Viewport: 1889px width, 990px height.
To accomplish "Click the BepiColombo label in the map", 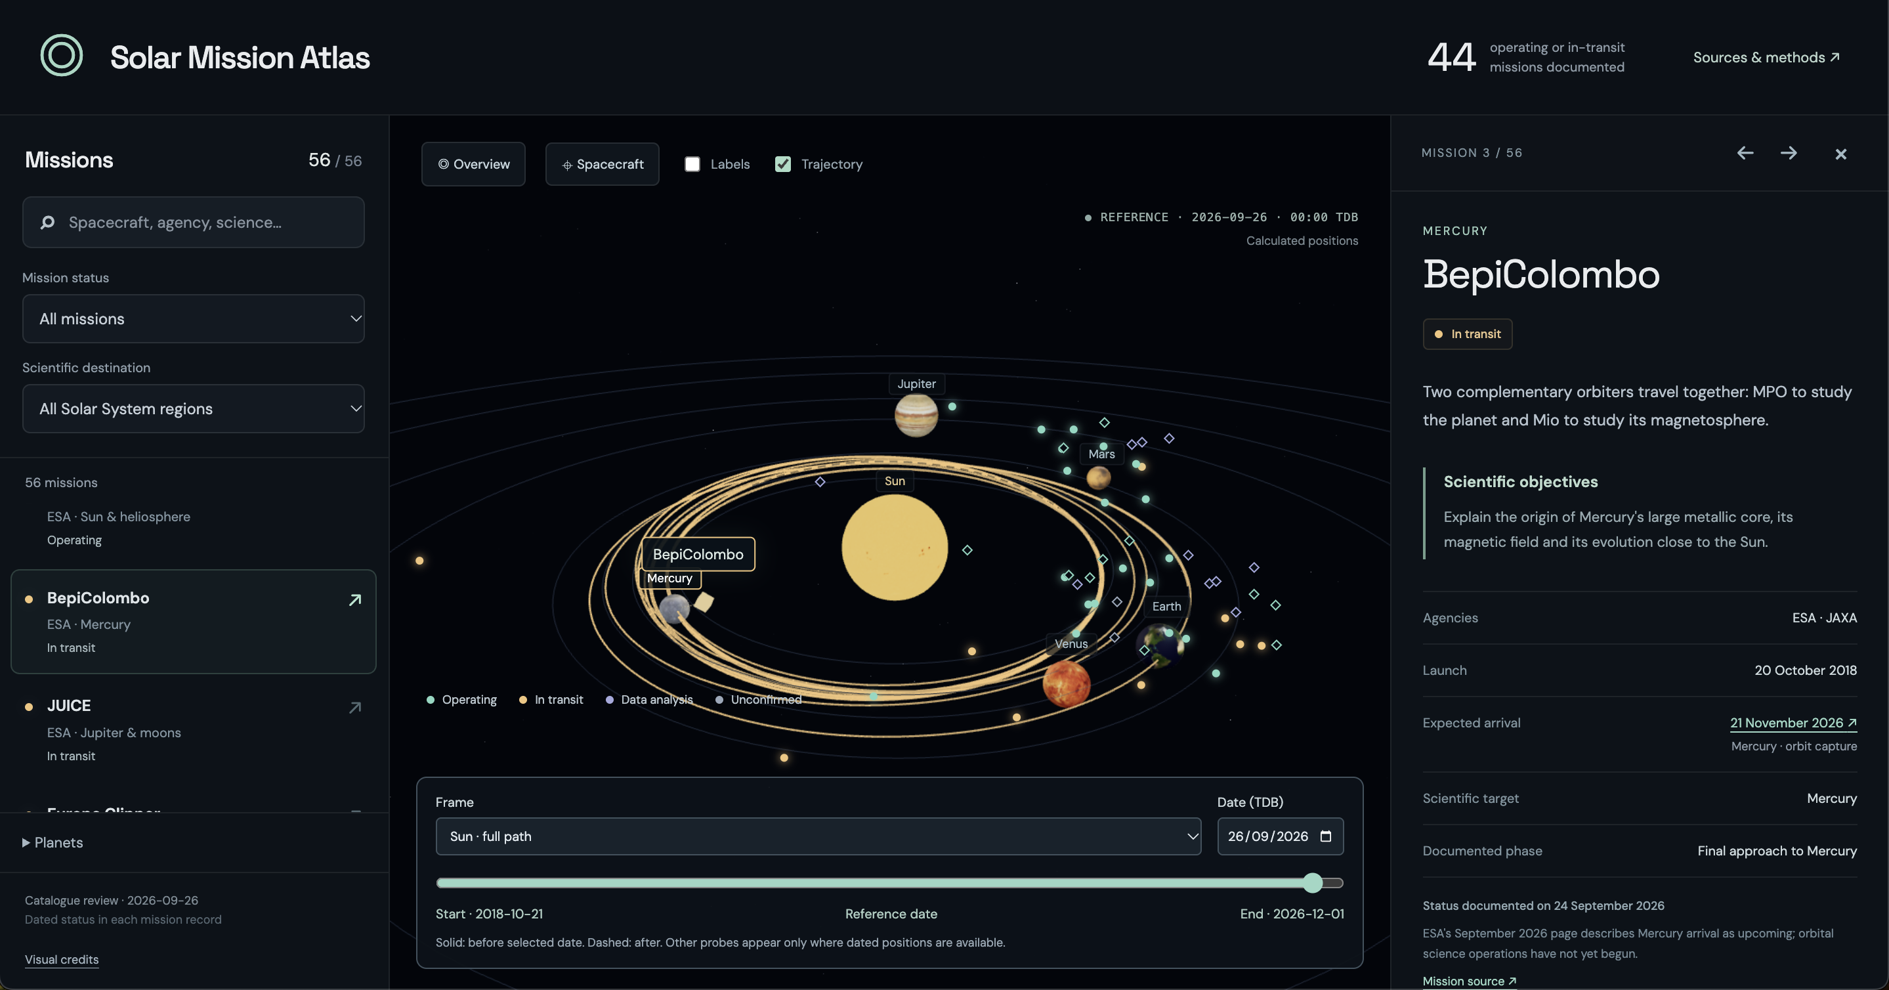I will 698,554.
